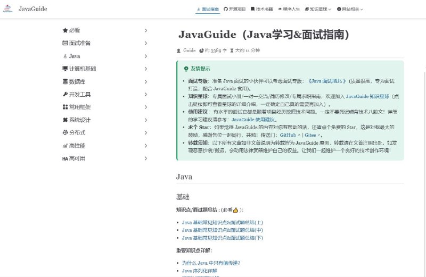This screenshot has width=426, height=277.
Task: Expand the 高可用 sidebar section
Action: pyautogui.click(x=145, y=158)
